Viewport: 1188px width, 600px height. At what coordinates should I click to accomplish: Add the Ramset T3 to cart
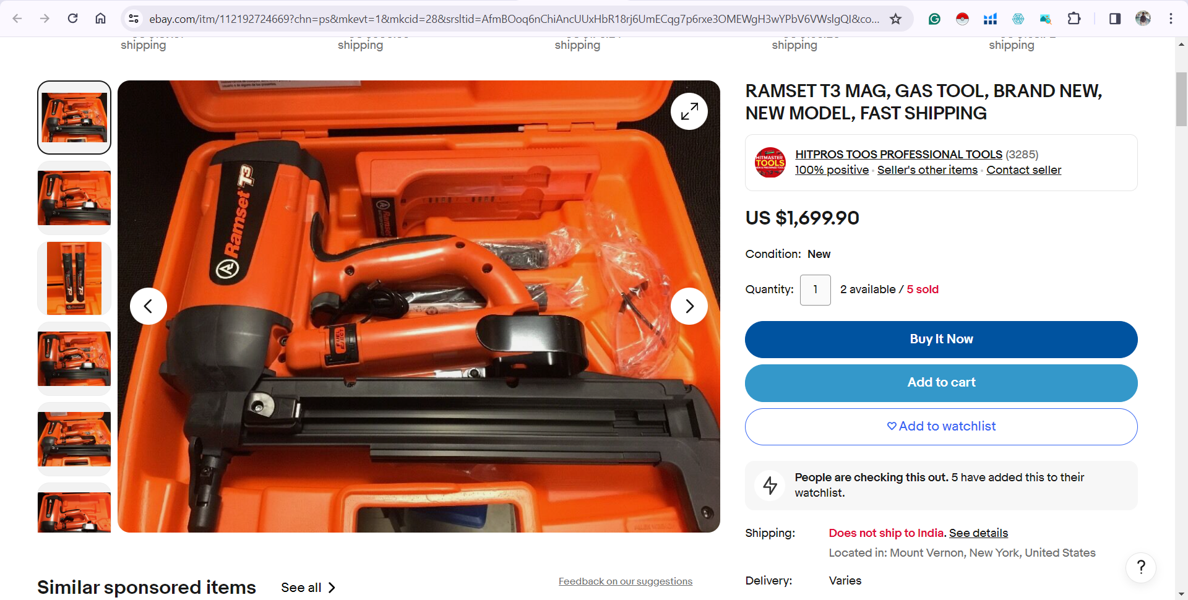click(941, 383)
